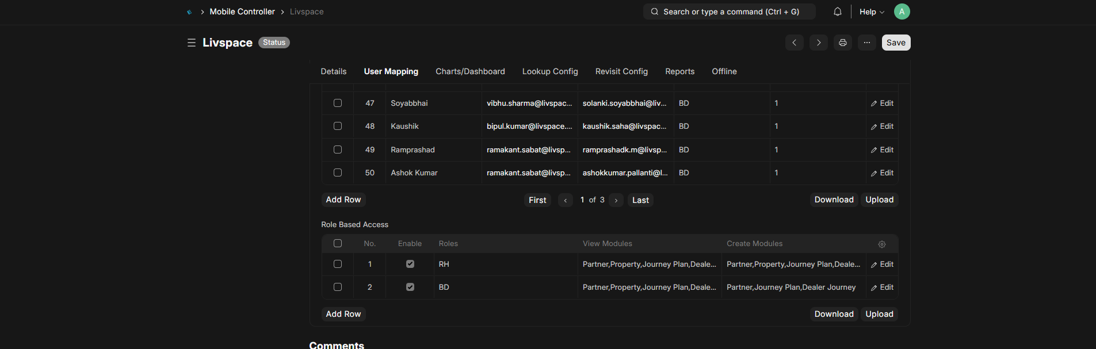
Task: Download the user mapping table
Action: point(834,200)
